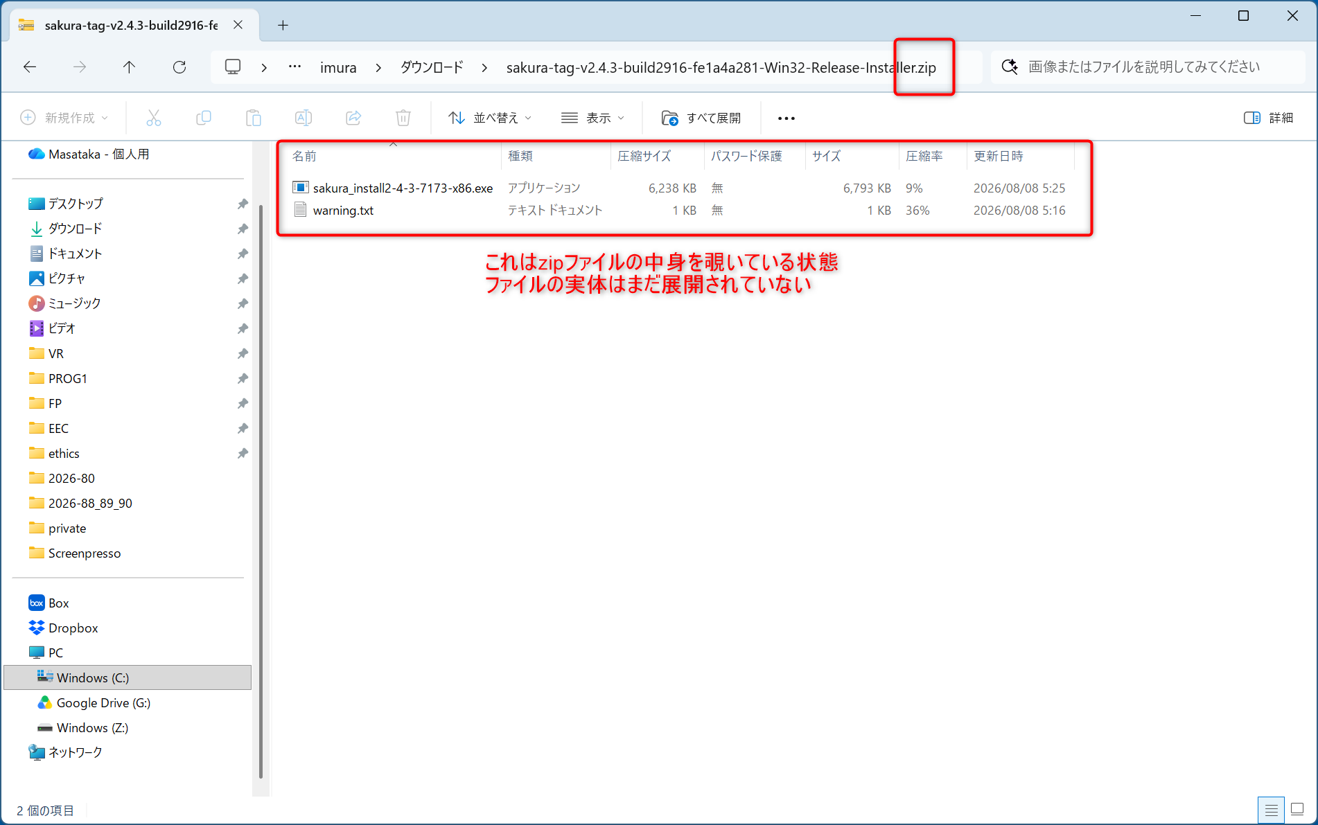Show hidden breadcrumb path with ellipsis
The width and height of the screenshot is (1318, 825).
[295, 67]
